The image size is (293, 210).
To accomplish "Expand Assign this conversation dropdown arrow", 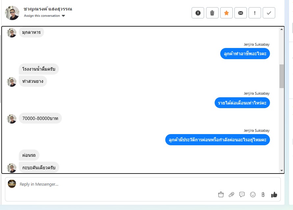I will pyautogui.click(x=63, y=16).
